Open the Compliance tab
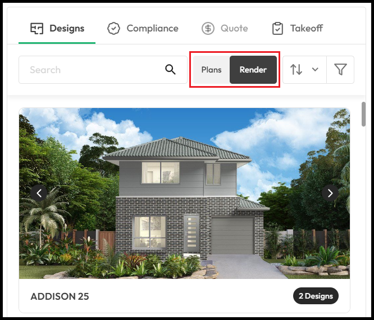The image size is (374, 320). coord(143,29)
